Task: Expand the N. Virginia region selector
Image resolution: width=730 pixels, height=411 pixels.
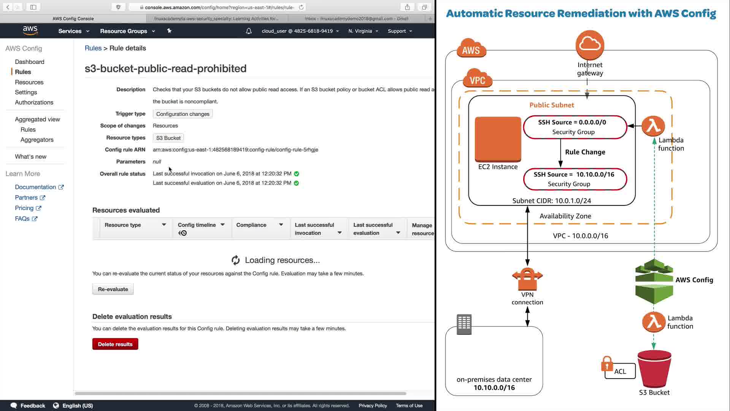Action: [363, 31]
